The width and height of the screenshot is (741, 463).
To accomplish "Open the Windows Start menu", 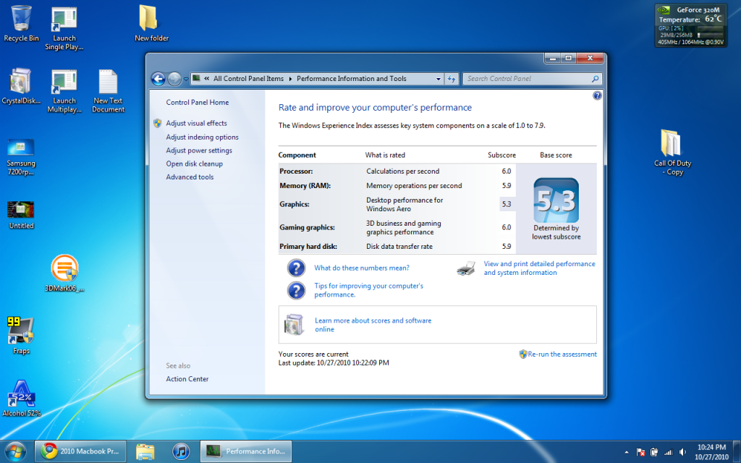I will (15, 451).
